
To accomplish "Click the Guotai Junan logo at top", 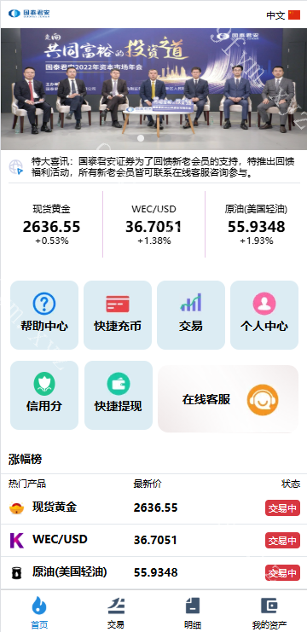I will pyautogui.click(x=29, y=14).
